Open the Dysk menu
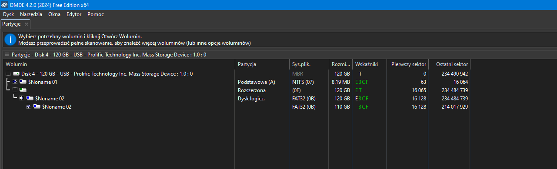Screen dimensions: 557x169 coord(8,14)
